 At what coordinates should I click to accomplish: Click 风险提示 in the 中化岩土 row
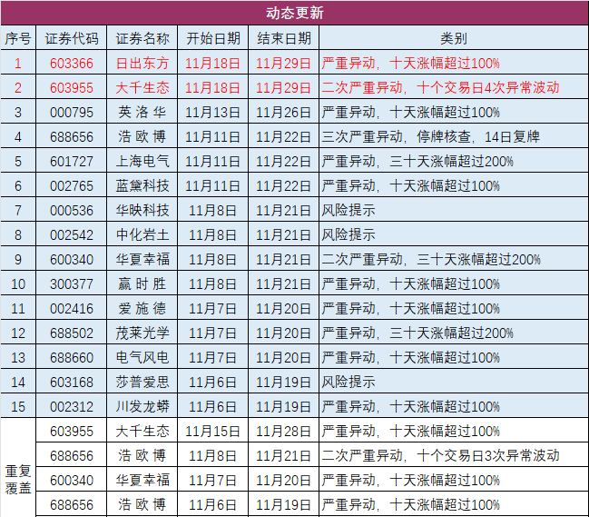[348, 235]
